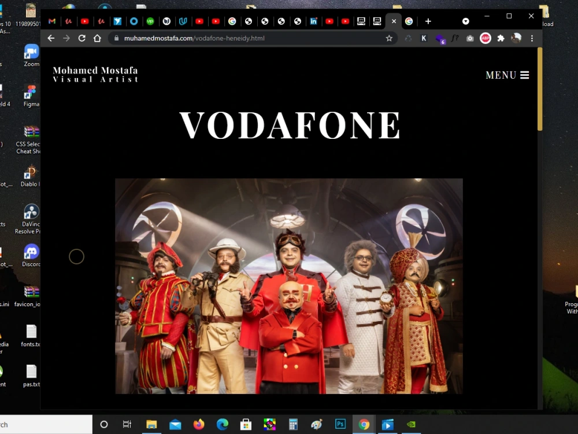The height and width of the screenshot is (434, 578).
Task: Click the Chrome icon on the taskbar
Action: 364,424
